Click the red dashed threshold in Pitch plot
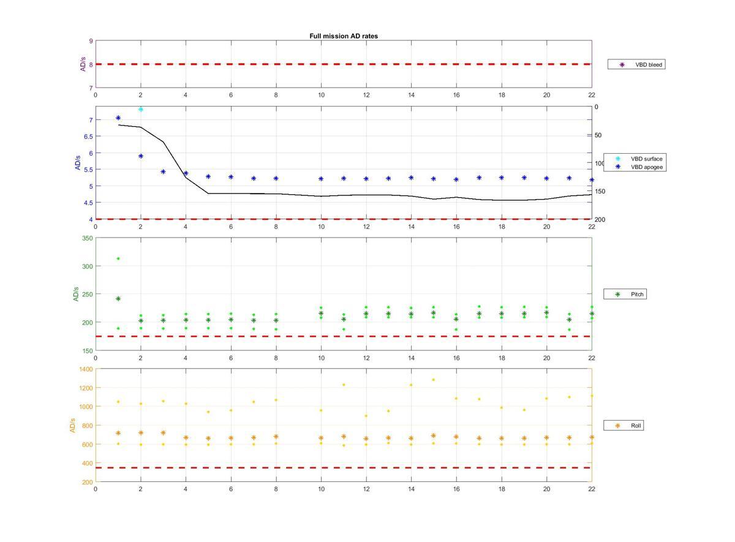Image resolution: width=735 pixels, height=542 pixels. pos(344,336)
